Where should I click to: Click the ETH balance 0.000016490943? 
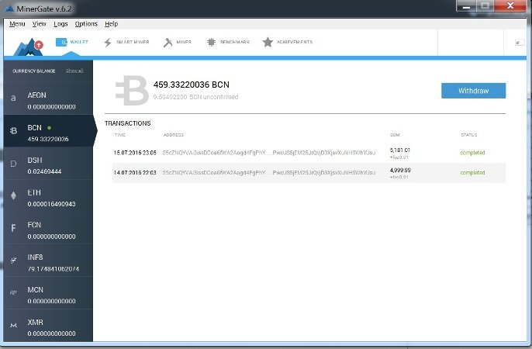tap(51, 204)
